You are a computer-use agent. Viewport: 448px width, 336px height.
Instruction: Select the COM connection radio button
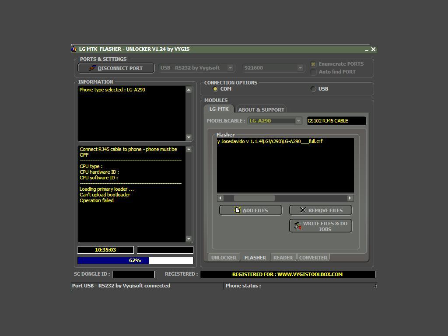tap(215, 89)
